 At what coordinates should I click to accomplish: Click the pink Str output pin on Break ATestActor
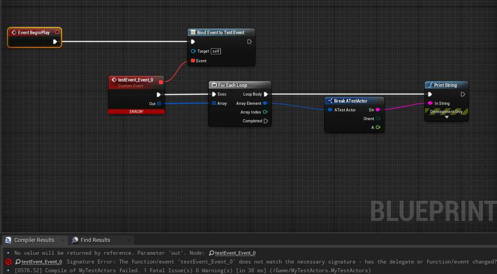click(378, 110)
